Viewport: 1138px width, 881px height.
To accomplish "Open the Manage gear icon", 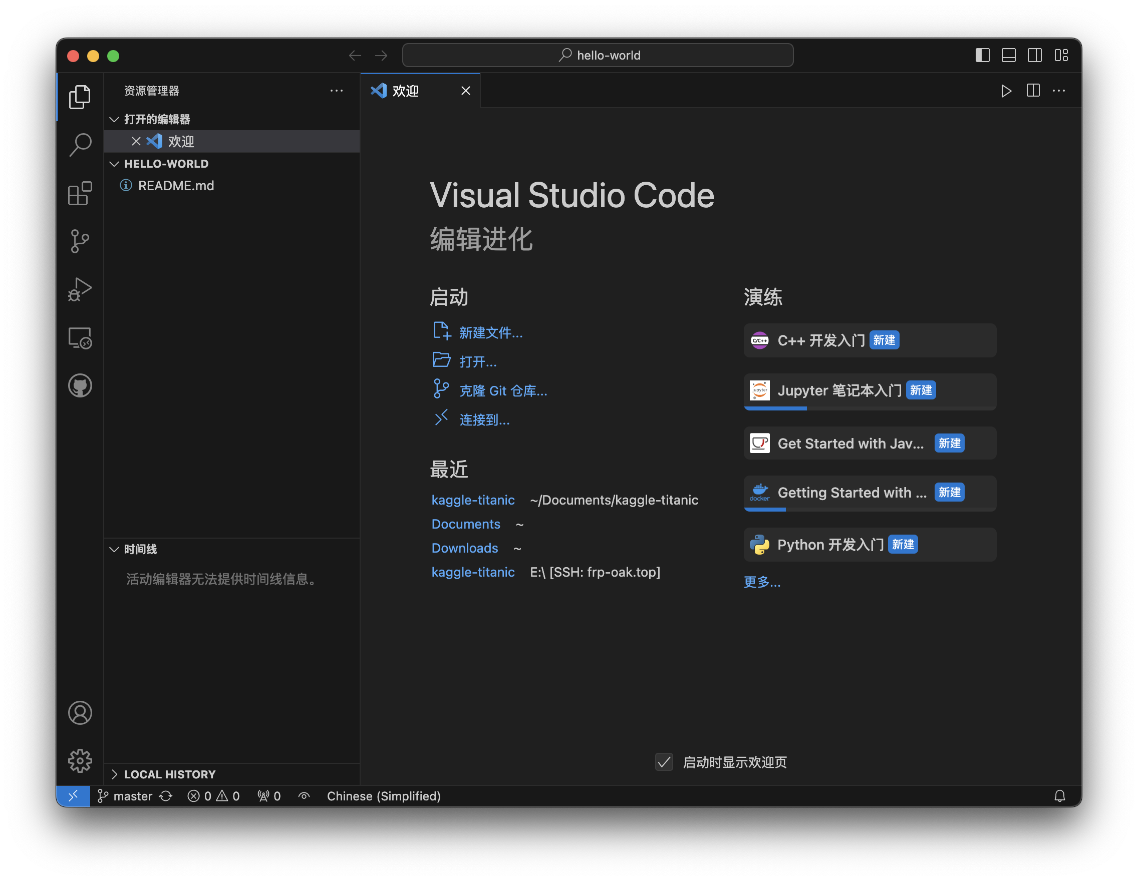I will pos(80,761).
